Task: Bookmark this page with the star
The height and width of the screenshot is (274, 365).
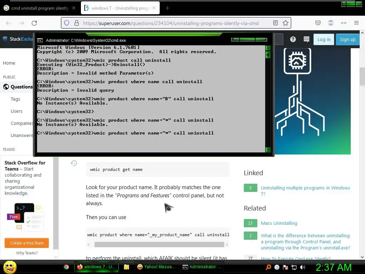Action: click(x=286, y=23)
